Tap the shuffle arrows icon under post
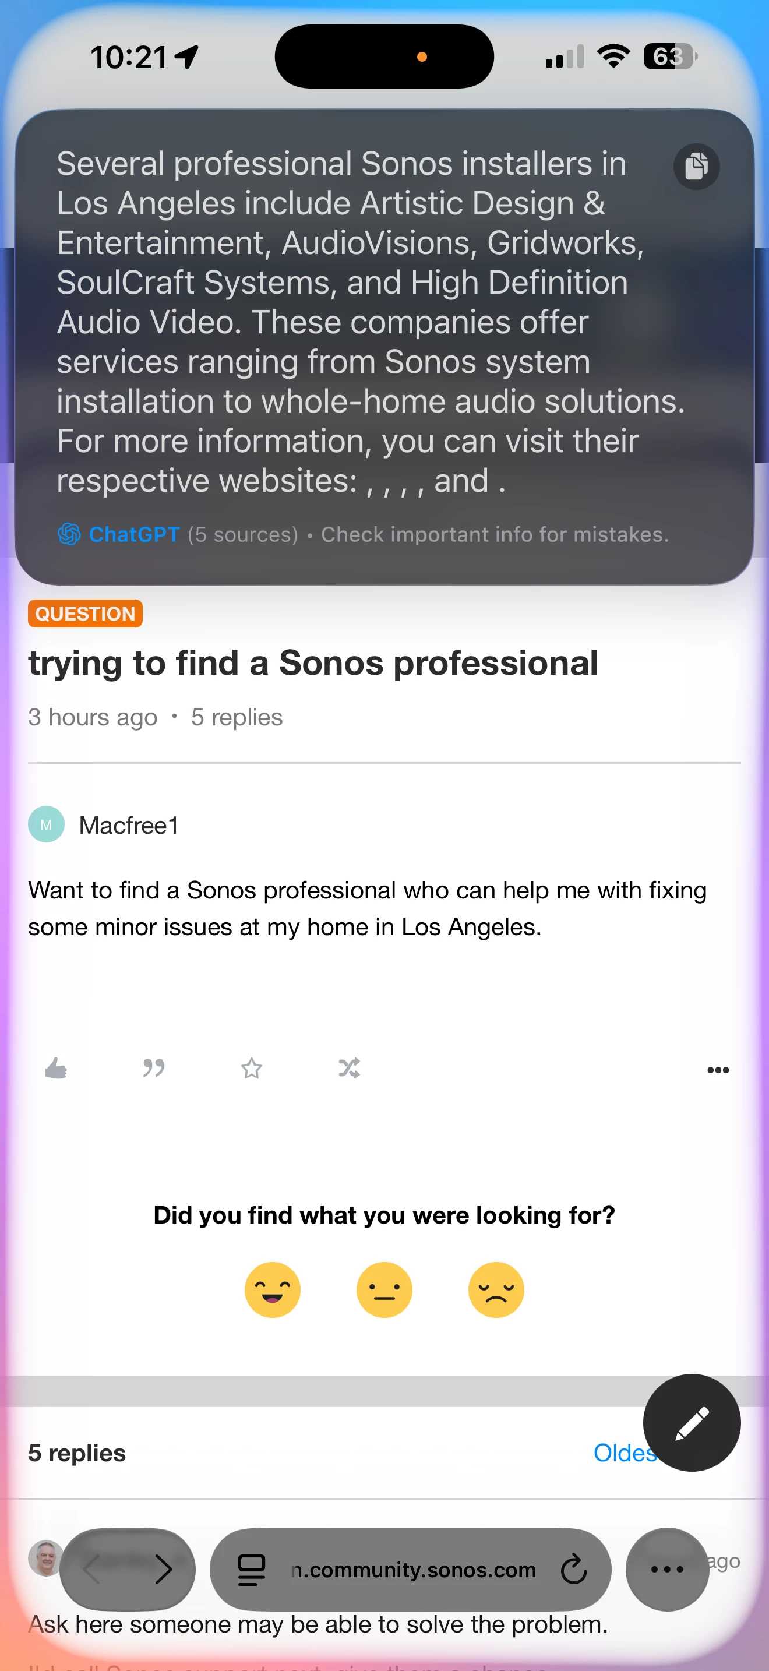769x1671 pixels. point(349,1068)
